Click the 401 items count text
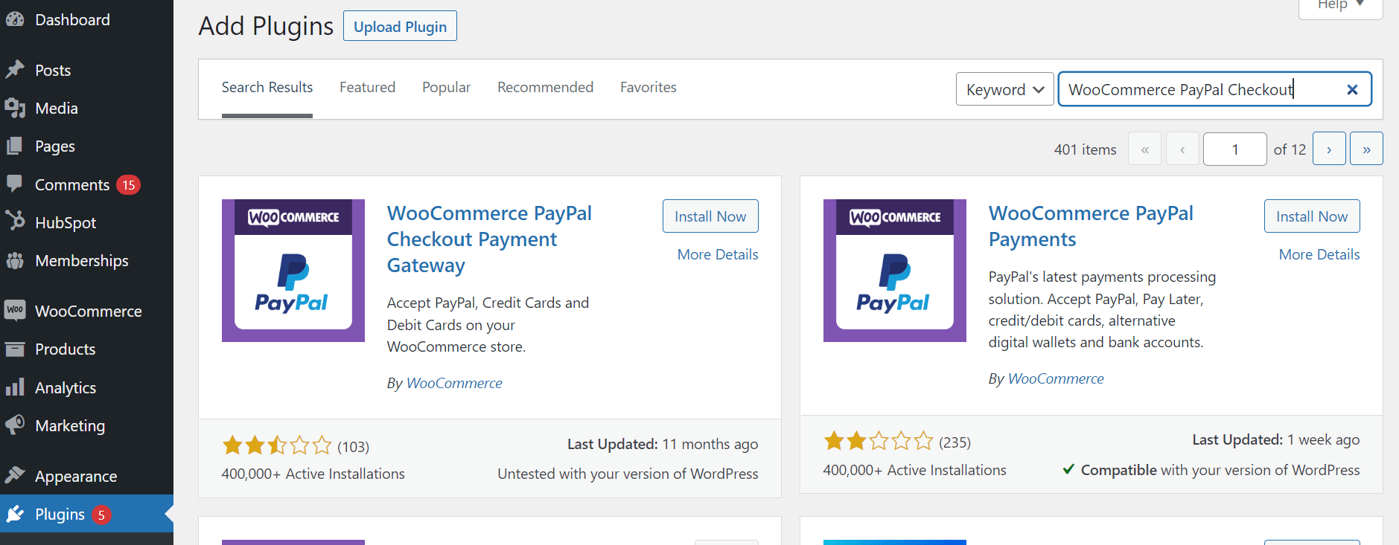Viewport: 1399px width, 545px height. point(1085,149)
